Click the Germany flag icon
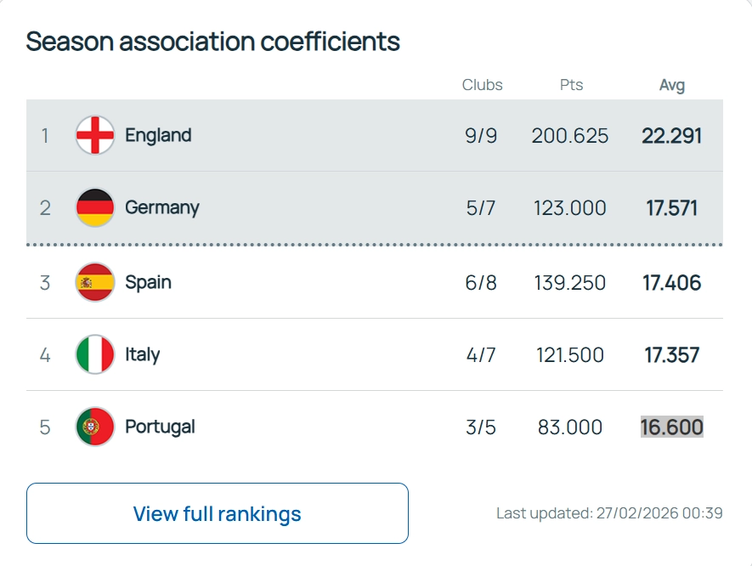This screenshot has width=752, height=566. click(x=94, y=207)
